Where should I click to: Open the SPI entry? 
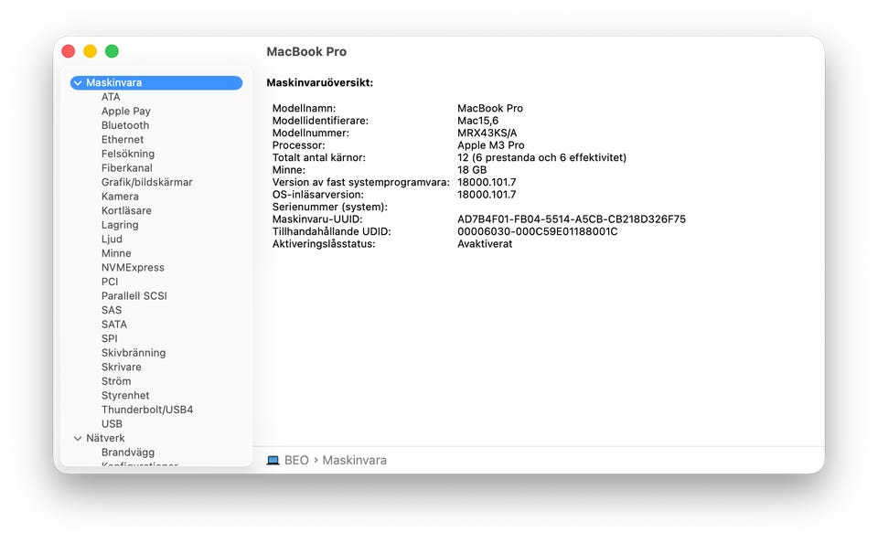coord(109,338)
